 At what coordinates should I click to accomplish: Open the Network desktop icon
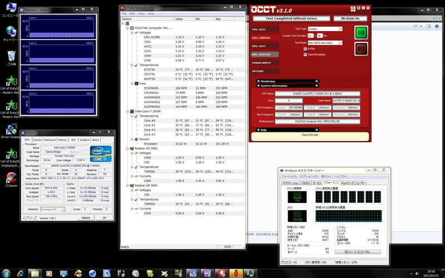point(10,33)
